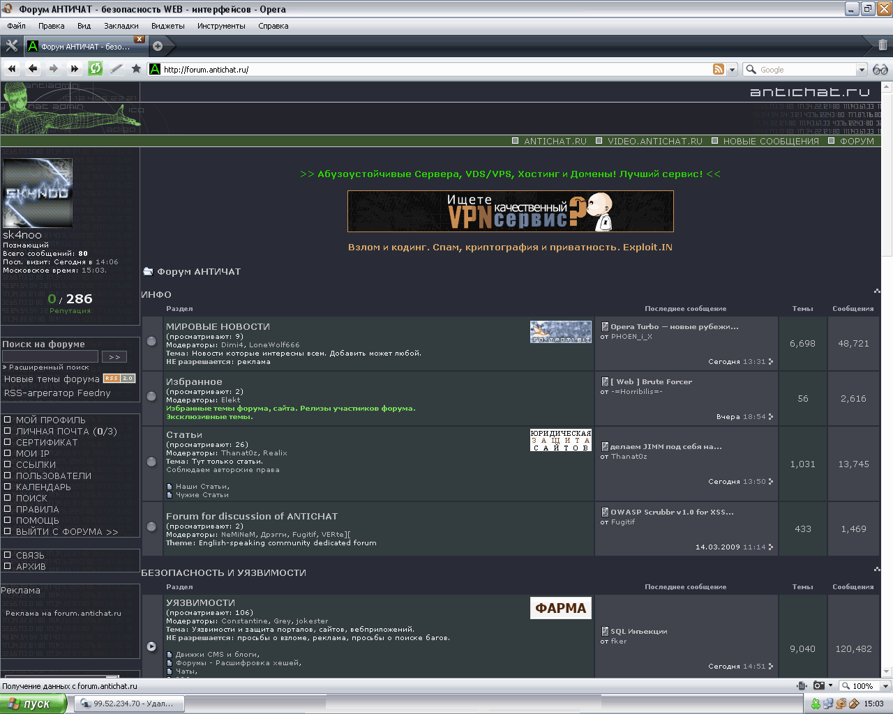Click the fit-to-width icon in status bar
Screen dimensions: 893x714
click(802, 686)
